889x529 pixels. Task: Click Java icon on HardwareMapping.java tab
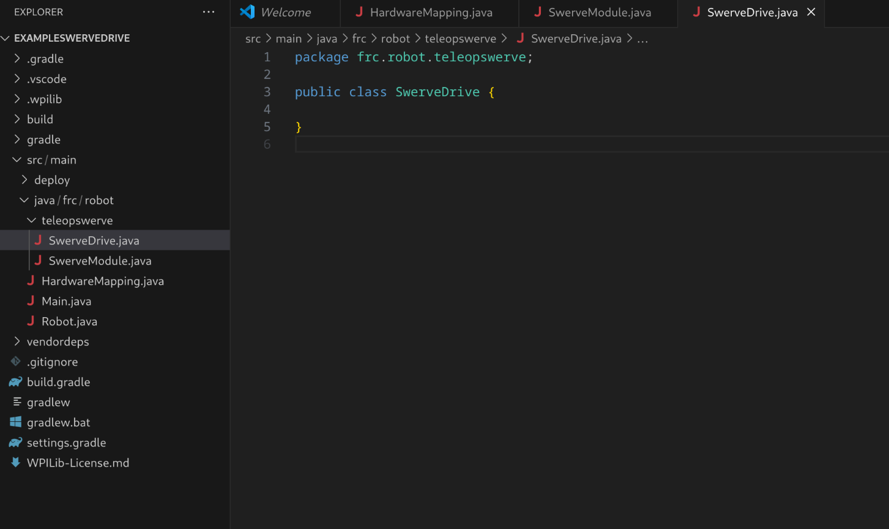tap(359, 12)
